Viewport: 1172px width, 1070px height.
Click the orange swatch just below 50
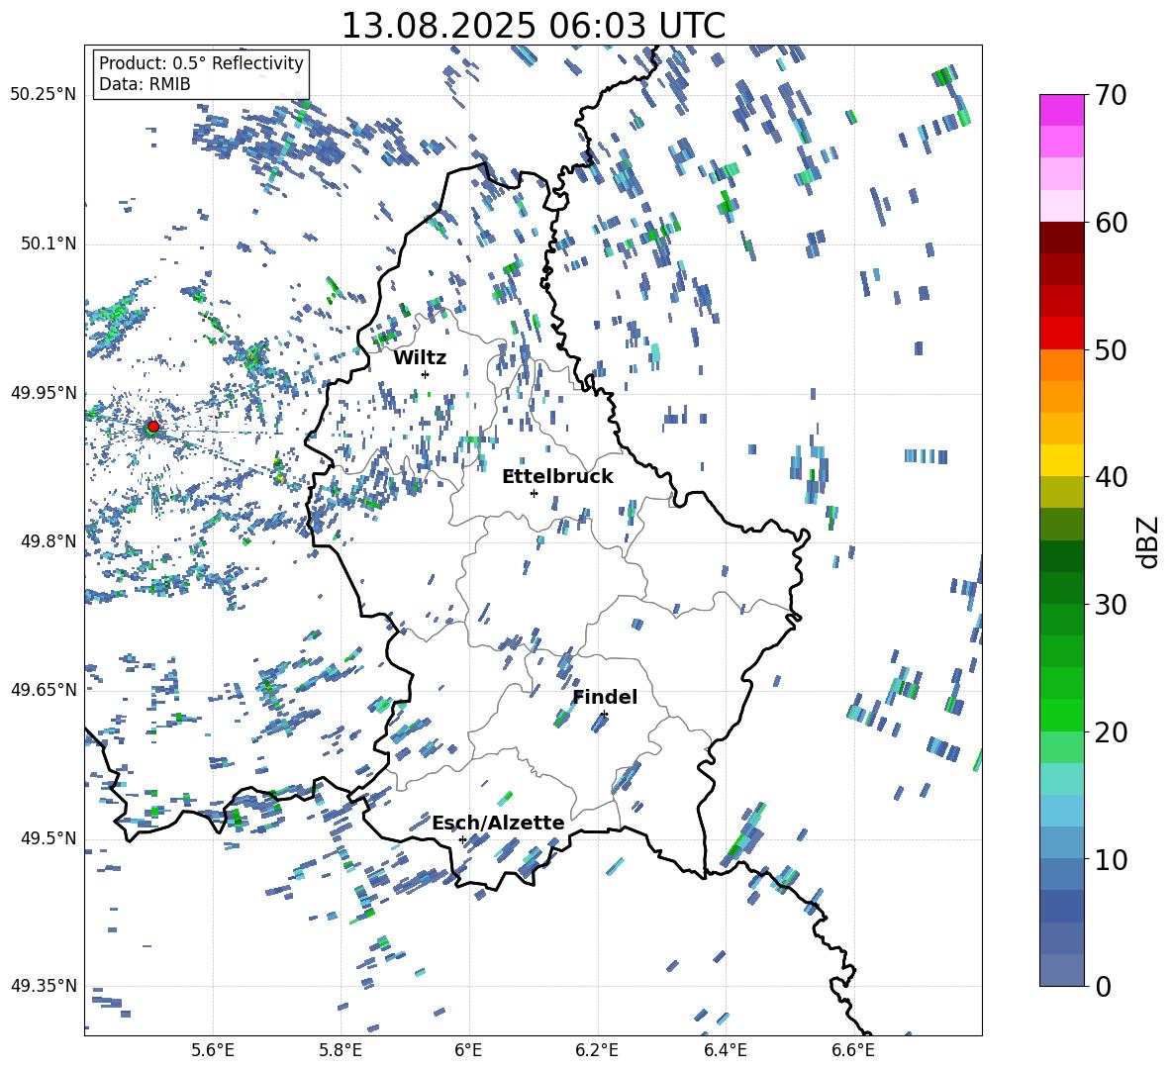(1061, 364)
